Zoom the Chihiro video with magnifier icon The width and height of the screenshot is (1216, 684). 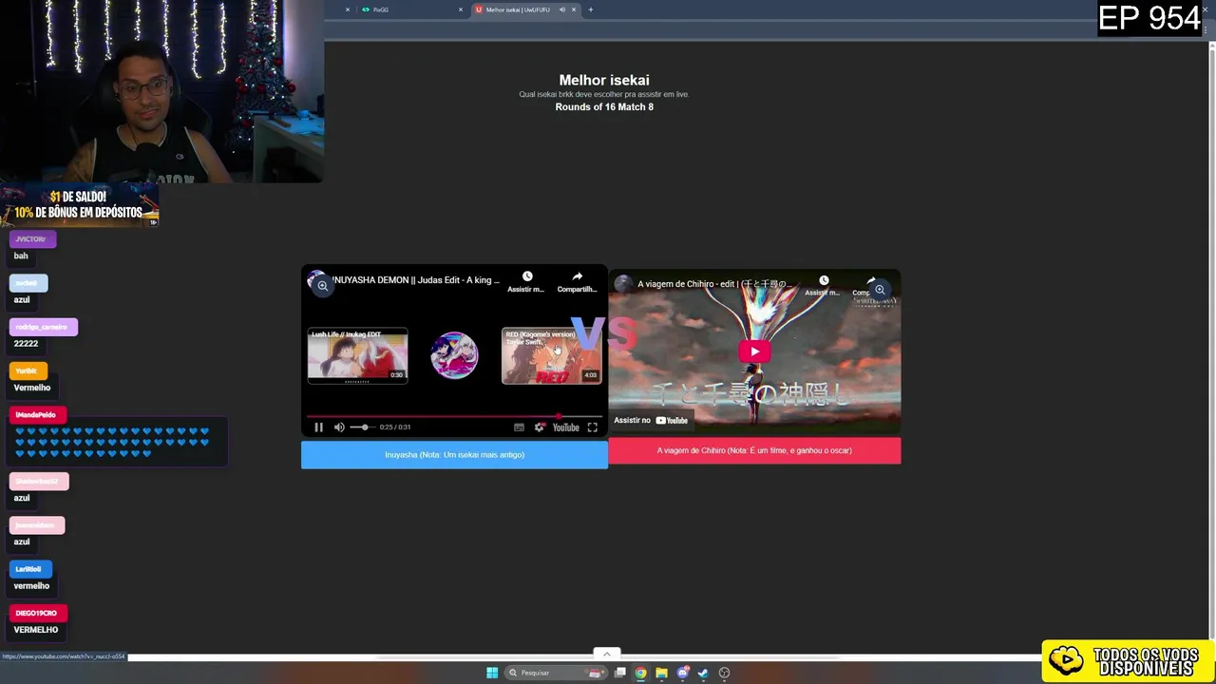point(880,290)
